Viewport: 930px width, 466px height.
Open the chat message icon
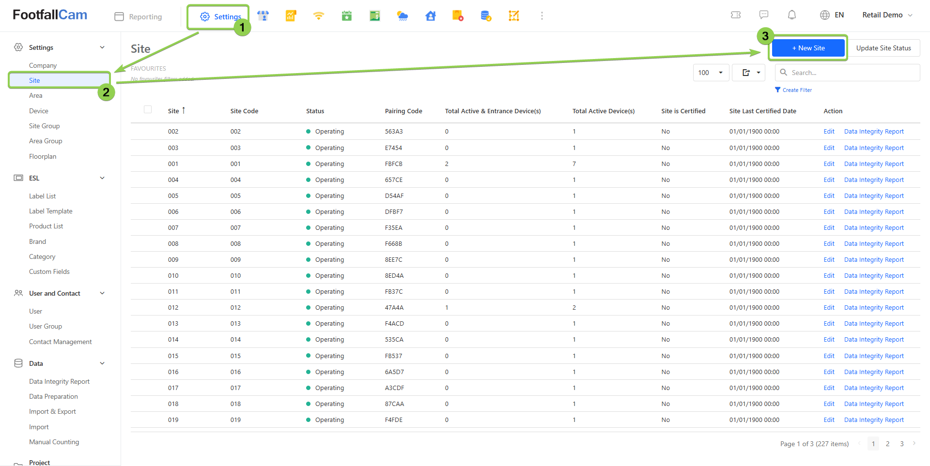pyautogui.click(x=764, y=15)
